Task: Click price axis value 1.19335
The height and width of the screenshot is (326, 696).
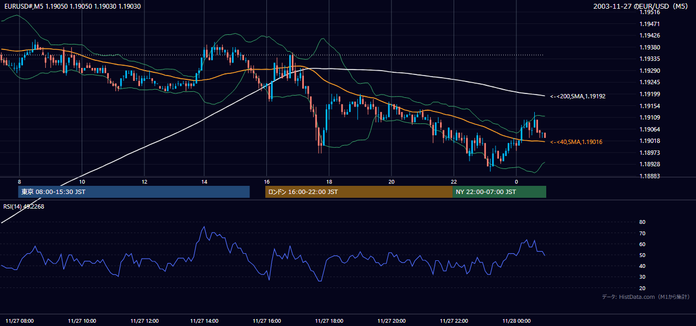Action: 650,59
